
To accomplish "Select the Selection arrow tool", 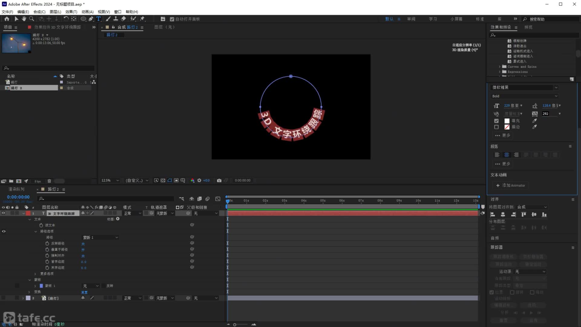I will [x=16, y=19].
